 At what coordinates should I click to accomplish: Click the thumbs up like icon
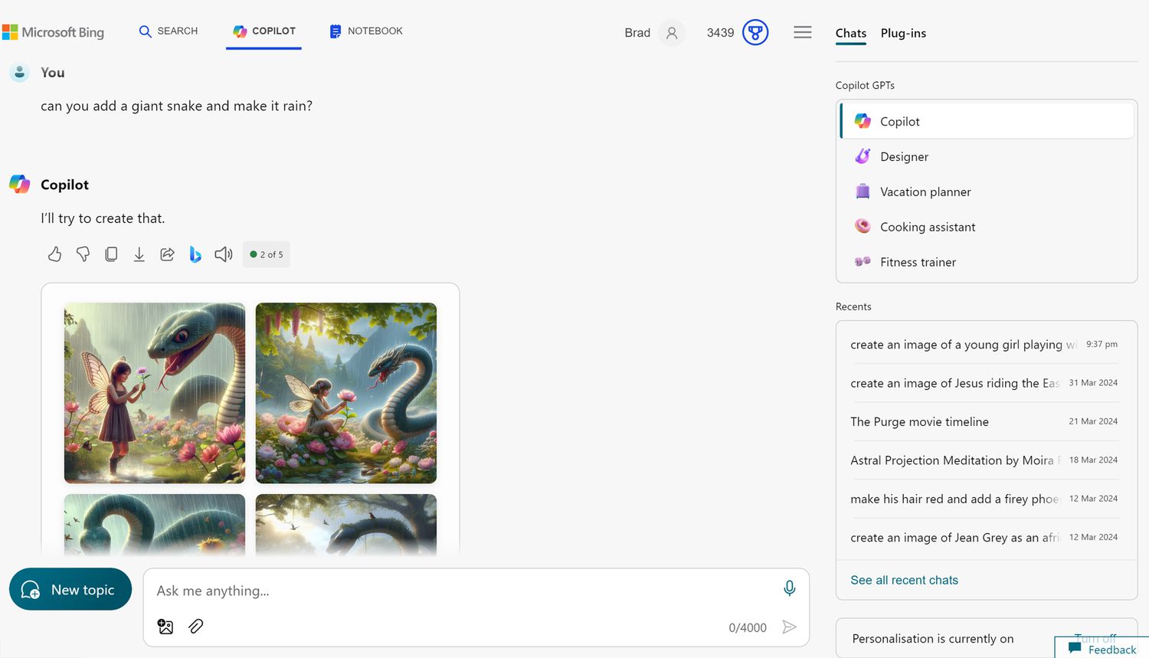[x=54, y=254]
